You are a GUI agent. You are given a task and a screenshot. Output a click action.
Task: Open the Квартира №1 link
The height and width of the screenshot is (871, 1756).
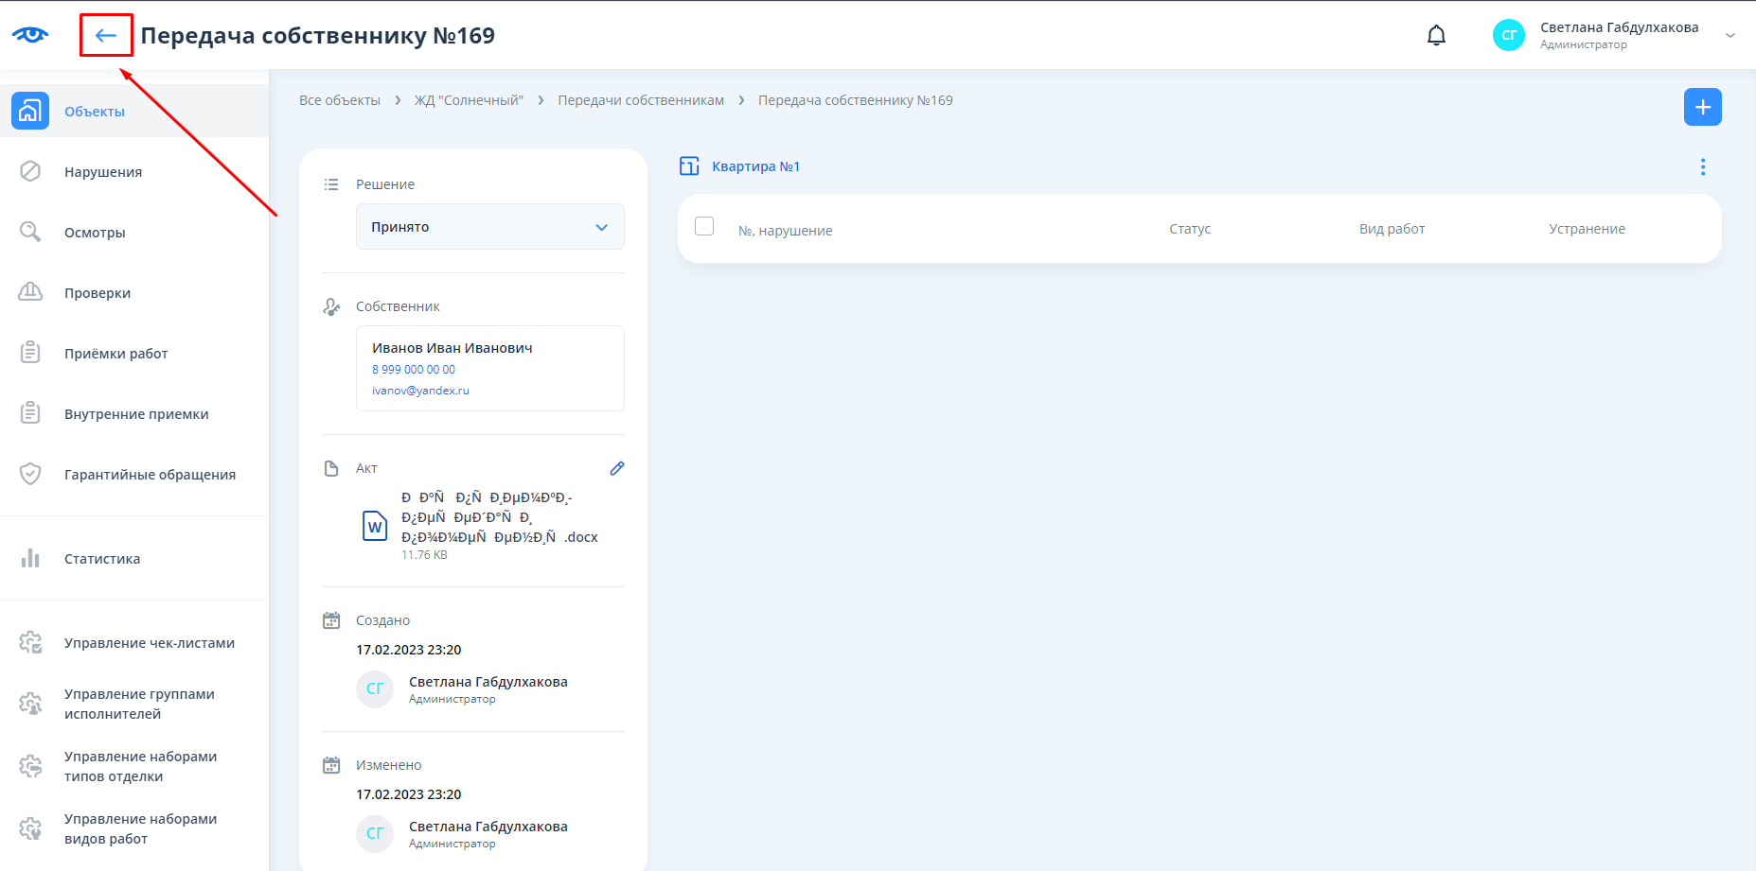coord(755,166)
